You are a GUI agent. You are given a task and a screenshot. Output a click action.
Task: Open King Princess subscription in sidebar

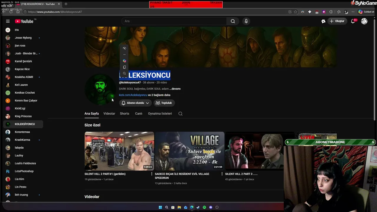point(23,116)
